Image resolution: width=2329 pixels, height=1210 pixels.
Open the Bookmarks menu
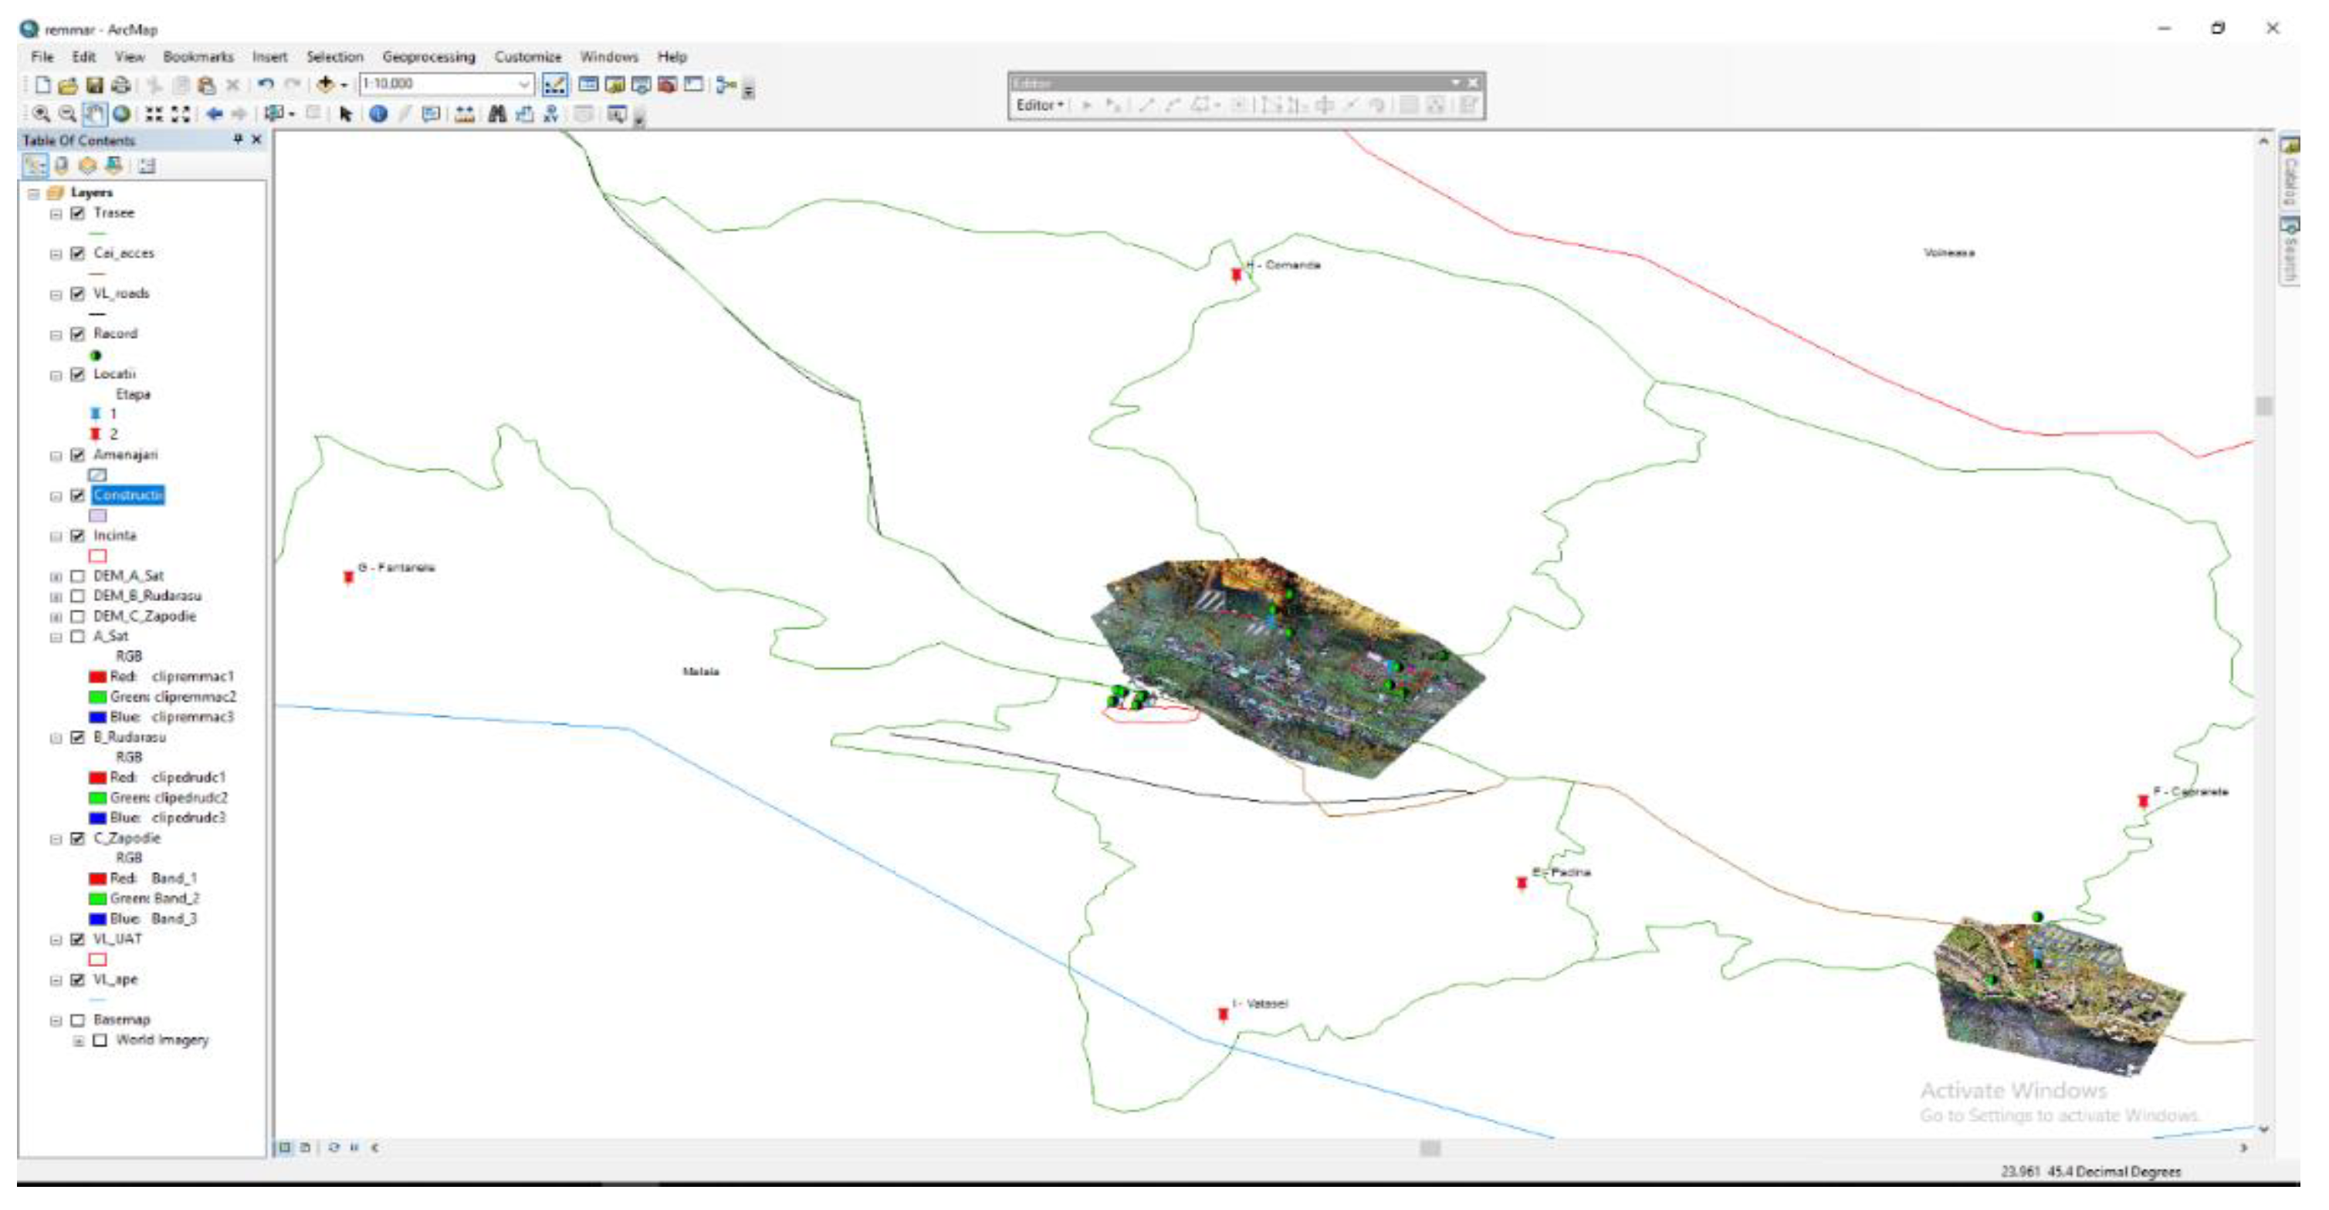198,57
